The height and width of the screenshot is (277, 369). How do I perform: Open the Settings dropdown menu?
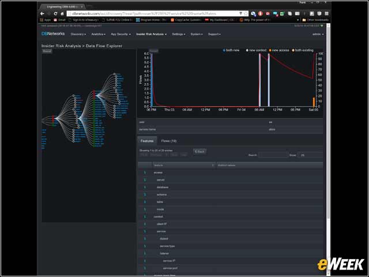click(178, 34)
